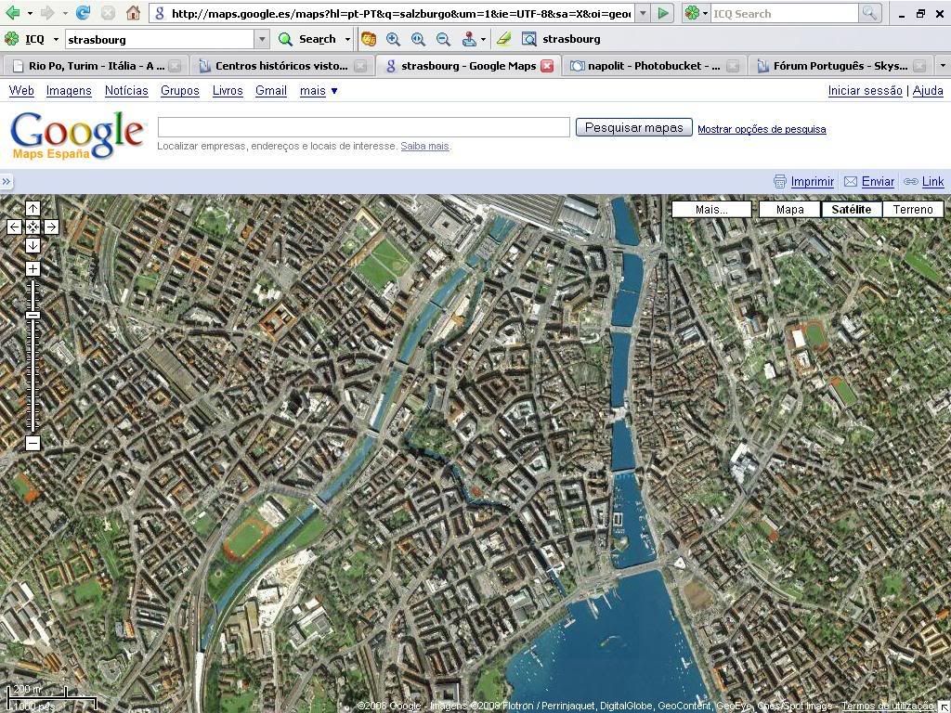Zoom in with the map plus button
The height and width of the screenshot is (713, 951).
pos(33,269)
